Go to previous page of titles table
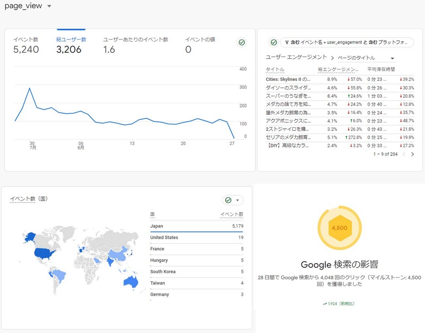 (x=404, y=154)
